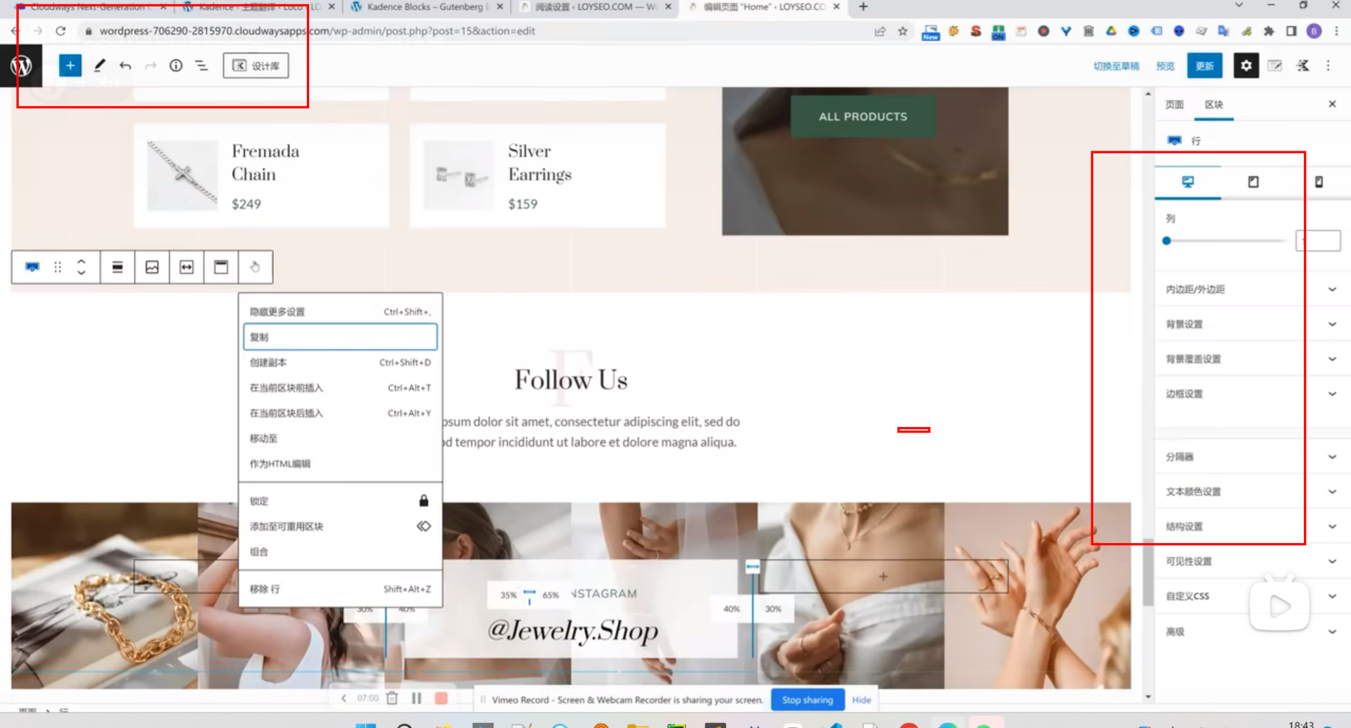Redo the editor change
Screen dimensions: 1351x728
click(151, 65)
